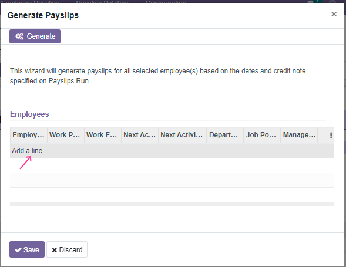Click the Generate button
The image size is (346, 267).
click(x=35, y=36)
